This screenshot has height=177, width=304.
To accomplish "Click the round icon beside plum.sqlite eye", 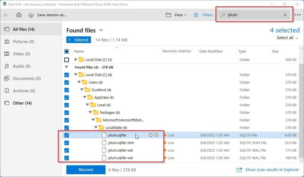I will pos(156,135).
